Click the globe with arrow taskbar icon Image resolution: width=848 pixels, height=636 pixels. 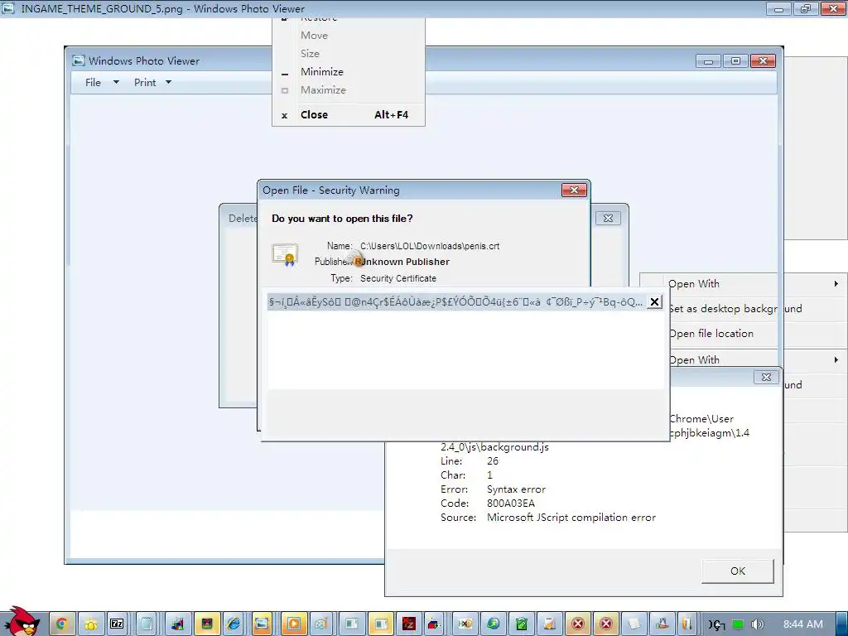[494, 624]
